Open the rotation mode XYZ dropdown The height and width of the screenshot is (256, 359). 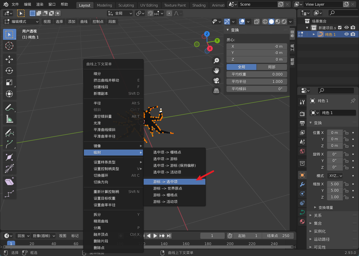(x=335, y=176)
